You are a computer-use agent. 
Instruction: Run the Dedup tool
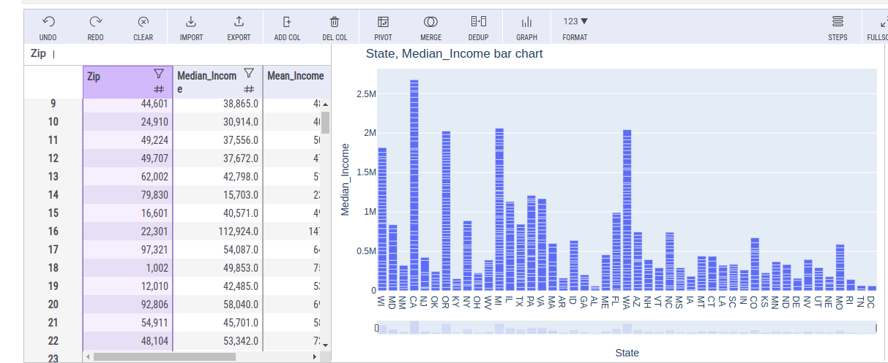[x=478, y=22]
